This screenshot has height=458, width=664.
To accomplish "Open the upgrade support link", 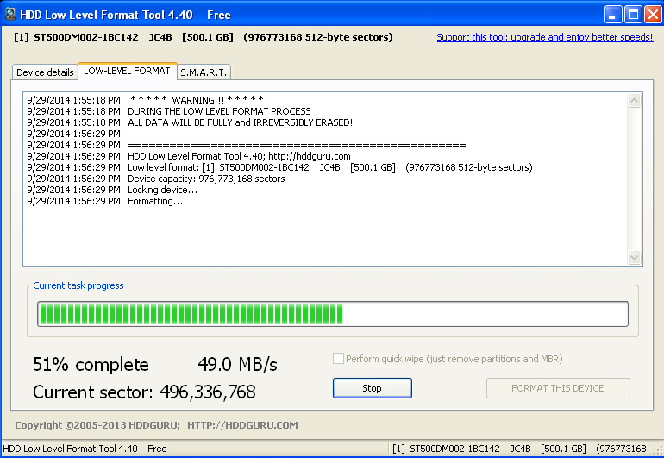I will pos(545,37).
